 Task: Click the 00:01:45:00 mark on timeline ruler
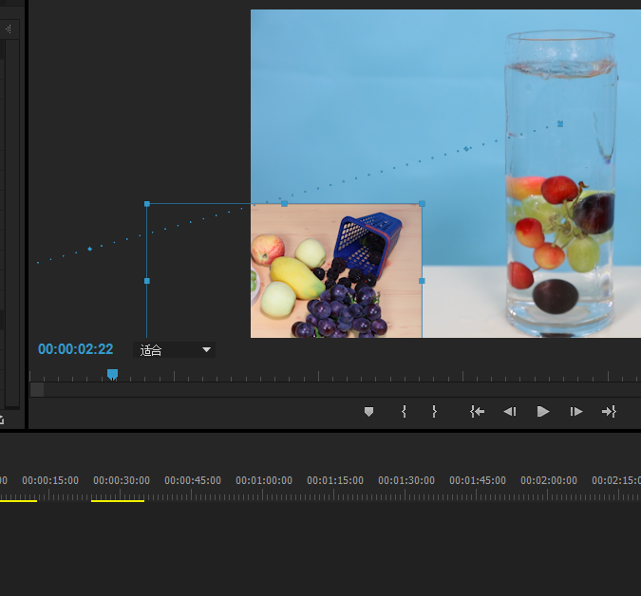click(478, 480)
